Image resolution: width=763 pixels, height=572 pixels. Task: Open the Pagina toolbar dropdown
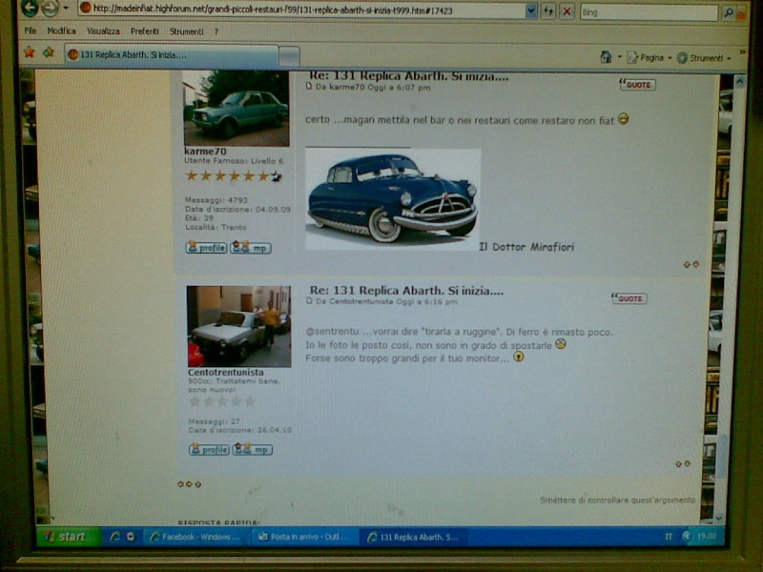pos(650,58)
